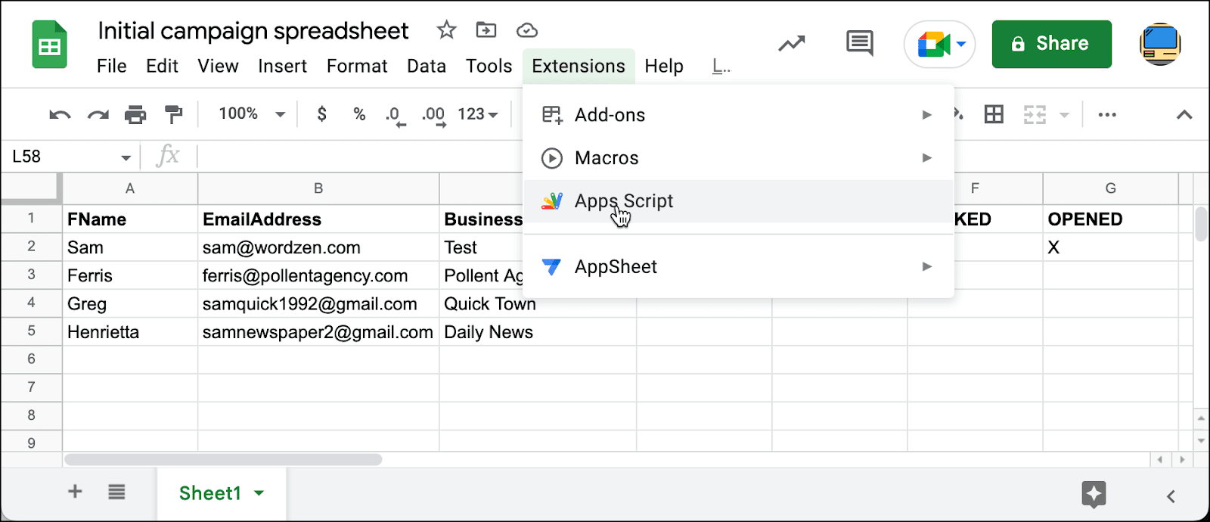
Task: Open the Sheet1 tab dropdown arrow
Action: 259,493
